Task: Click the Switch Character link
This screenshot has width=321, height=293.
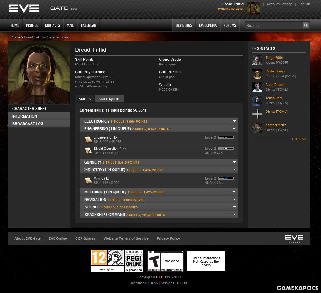Action: (x=230, y=8)
